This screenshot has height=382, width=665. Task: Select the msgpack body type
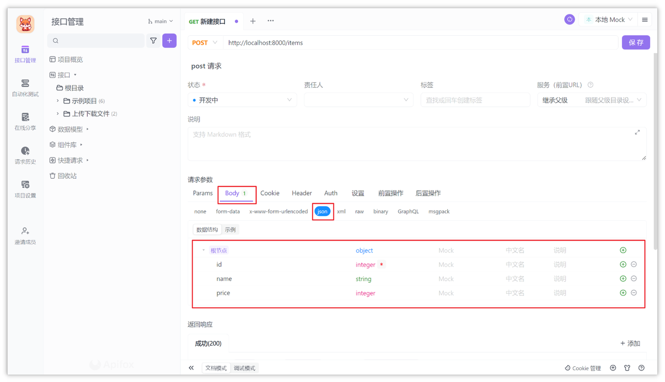(439, 212)
